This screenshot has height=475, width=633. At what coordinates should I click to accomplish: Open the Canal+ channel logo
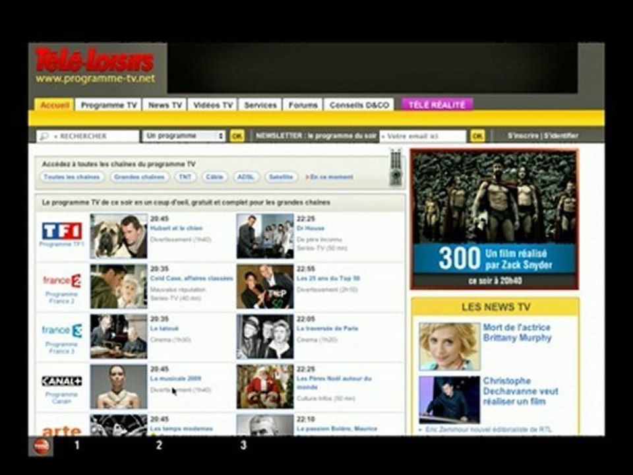pyautogui.click(x=62, y=381)
